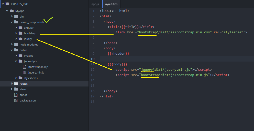The height and width of the screenshot is (131, 254).
Task: Select the routes folder label
Action: click(x=24, y=84)
